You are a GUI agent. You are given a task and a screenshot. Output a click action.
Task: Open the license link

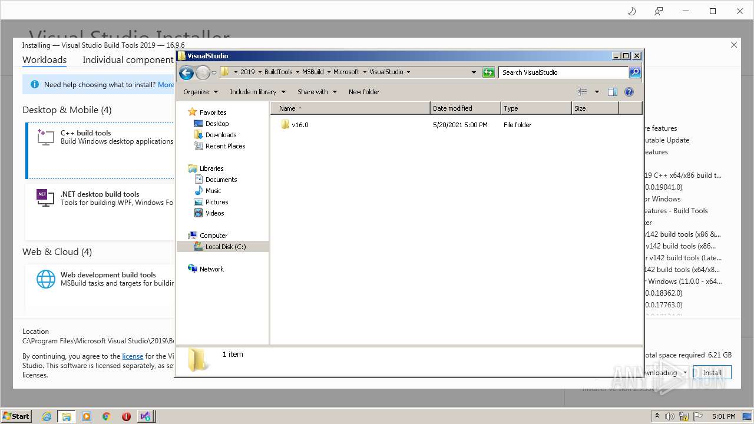133,356
